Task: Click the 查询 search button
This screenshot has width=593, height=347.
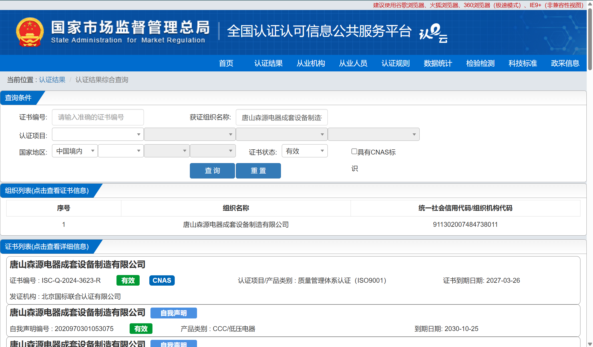Action: click(x=212, y=171)
